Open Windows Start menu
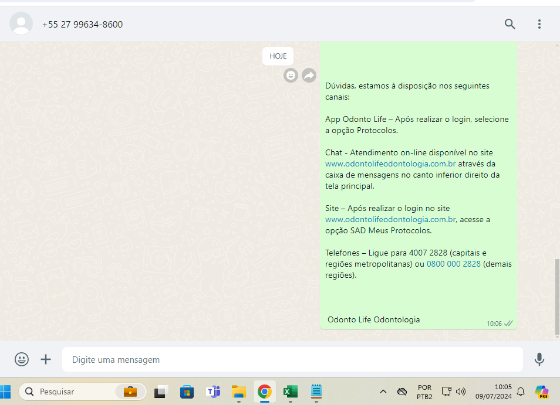The image size is (560, 405). pos(5,392)
